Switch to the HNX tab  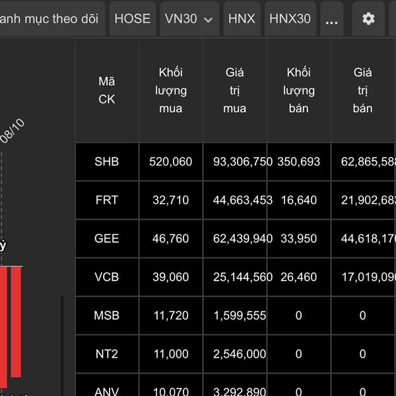tap(242, 19)
